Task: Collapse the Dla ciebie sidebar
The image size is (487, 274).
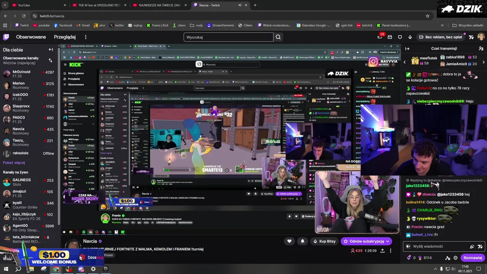Action: (x=51, y=49)
